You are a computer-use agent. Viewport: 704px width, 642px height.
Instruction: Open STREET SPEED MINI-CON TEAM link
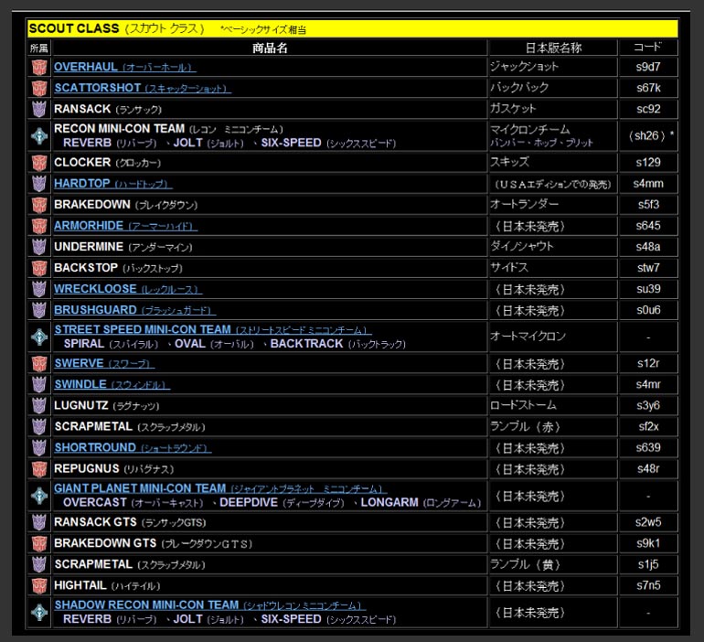click(x=213, y=329)
